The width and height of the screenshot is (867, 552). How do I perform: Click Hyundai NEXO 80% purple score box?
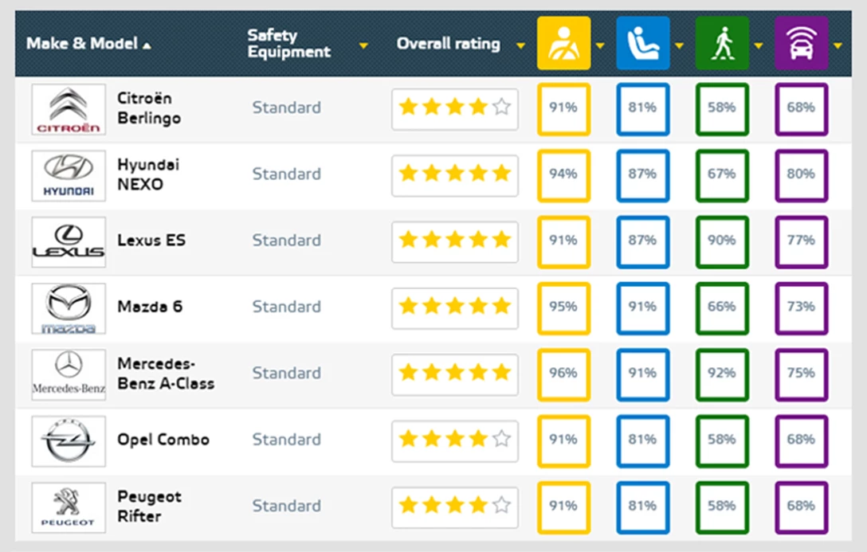tap(801, 174)
